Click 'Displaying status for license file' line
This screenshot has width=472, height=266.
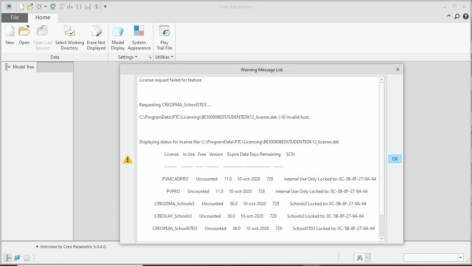point(239,142)
